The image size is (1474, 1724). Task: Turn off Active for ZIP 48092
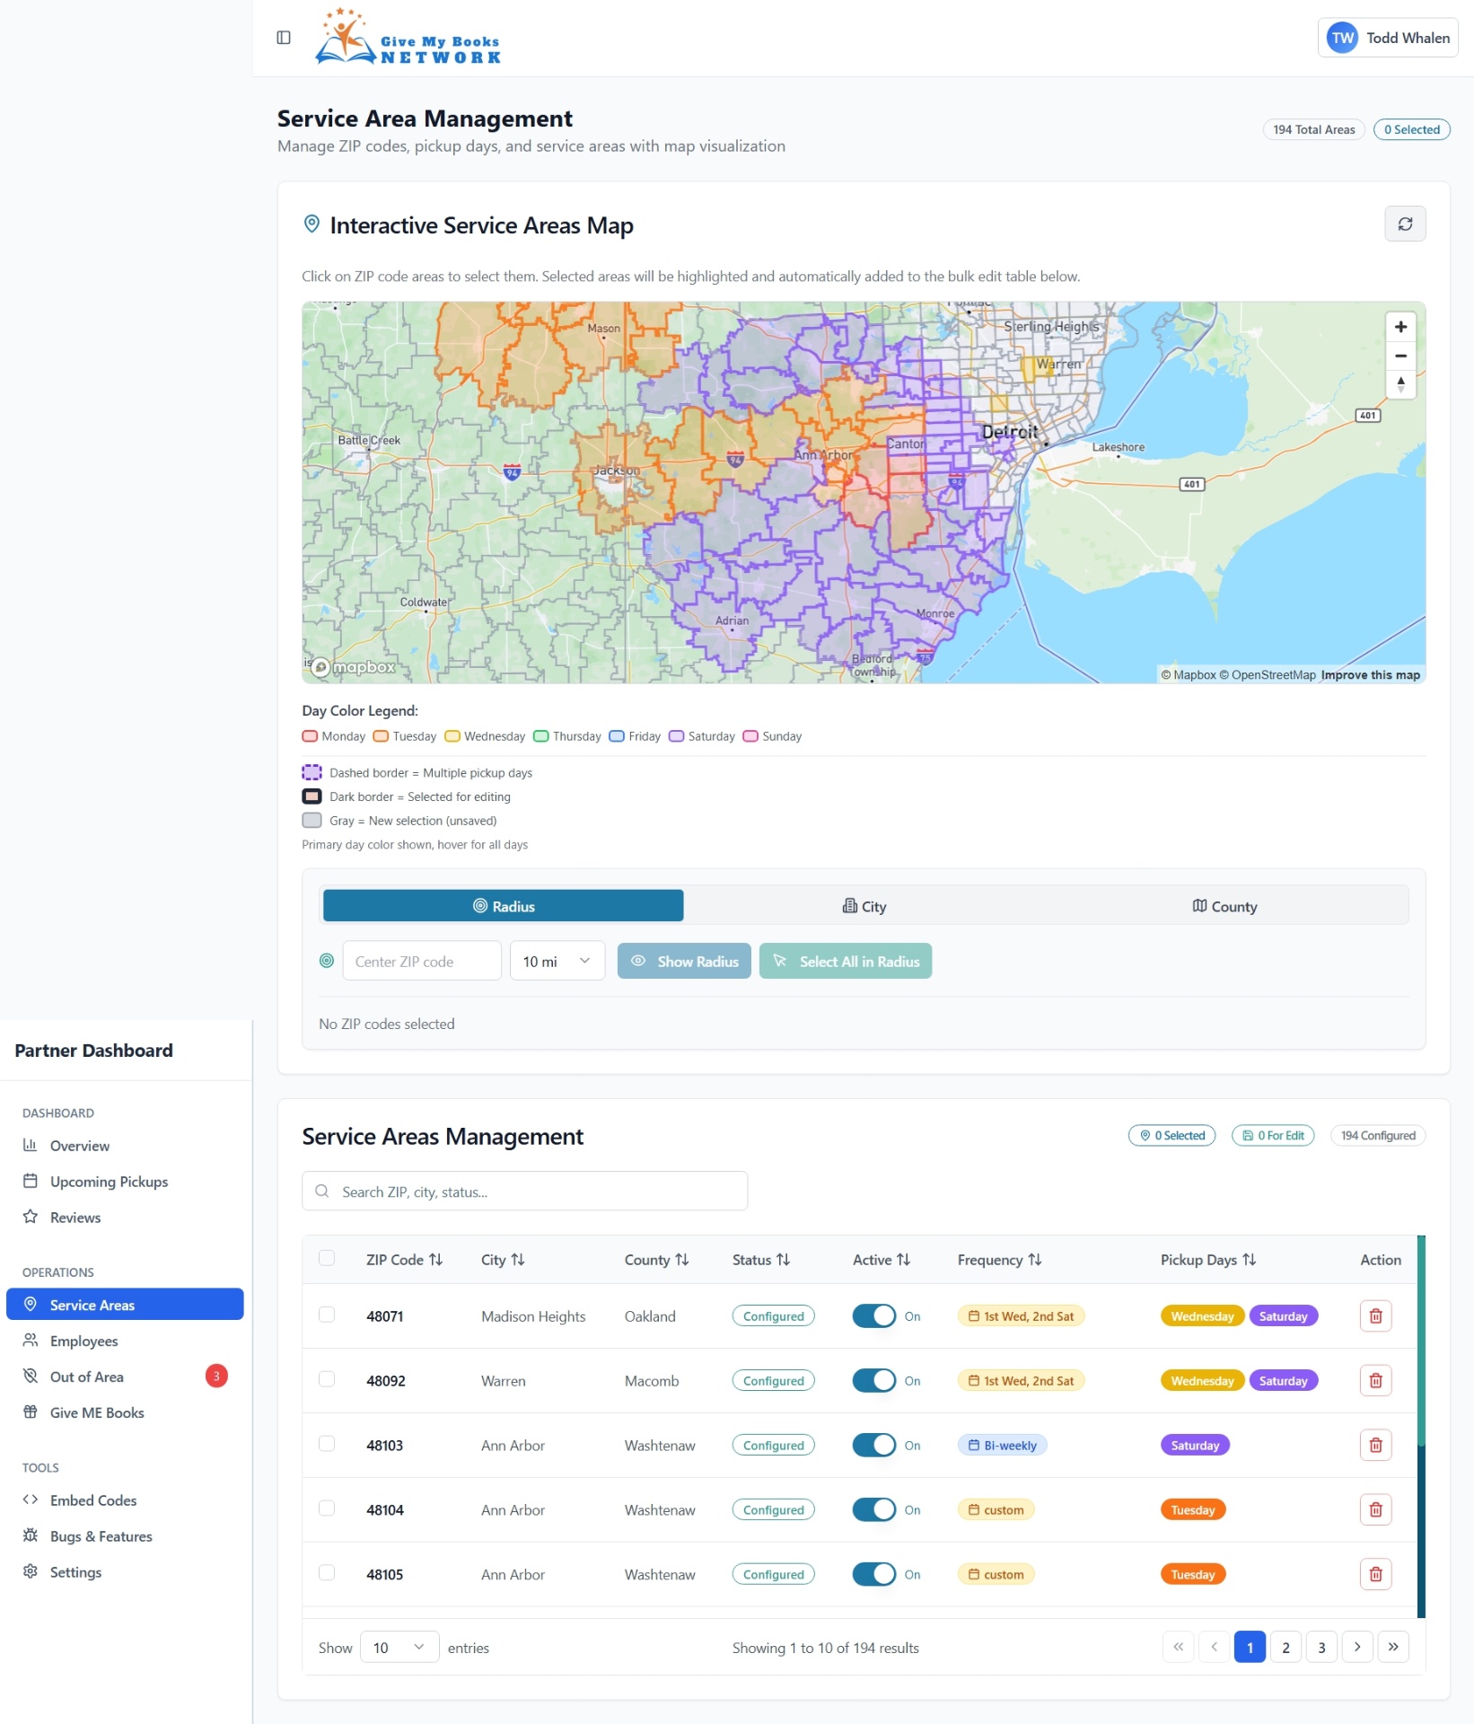coord(873,1380)
